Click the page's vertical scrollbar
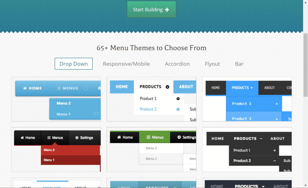The width and height of the screenshot is (308, 188). pyautogui.click(x=305, y=66)
